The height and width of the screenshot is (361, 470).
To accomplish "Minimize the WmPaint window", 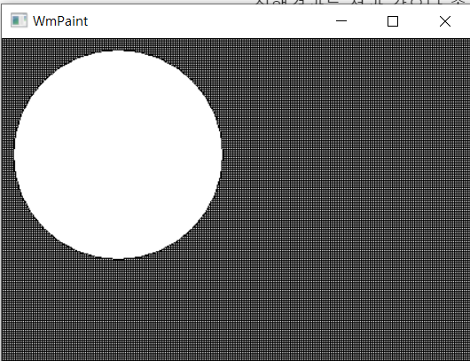I will pos(341,21).
